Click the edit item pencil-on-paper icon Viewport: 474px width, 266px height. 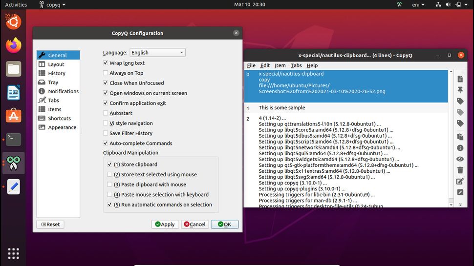460,181
